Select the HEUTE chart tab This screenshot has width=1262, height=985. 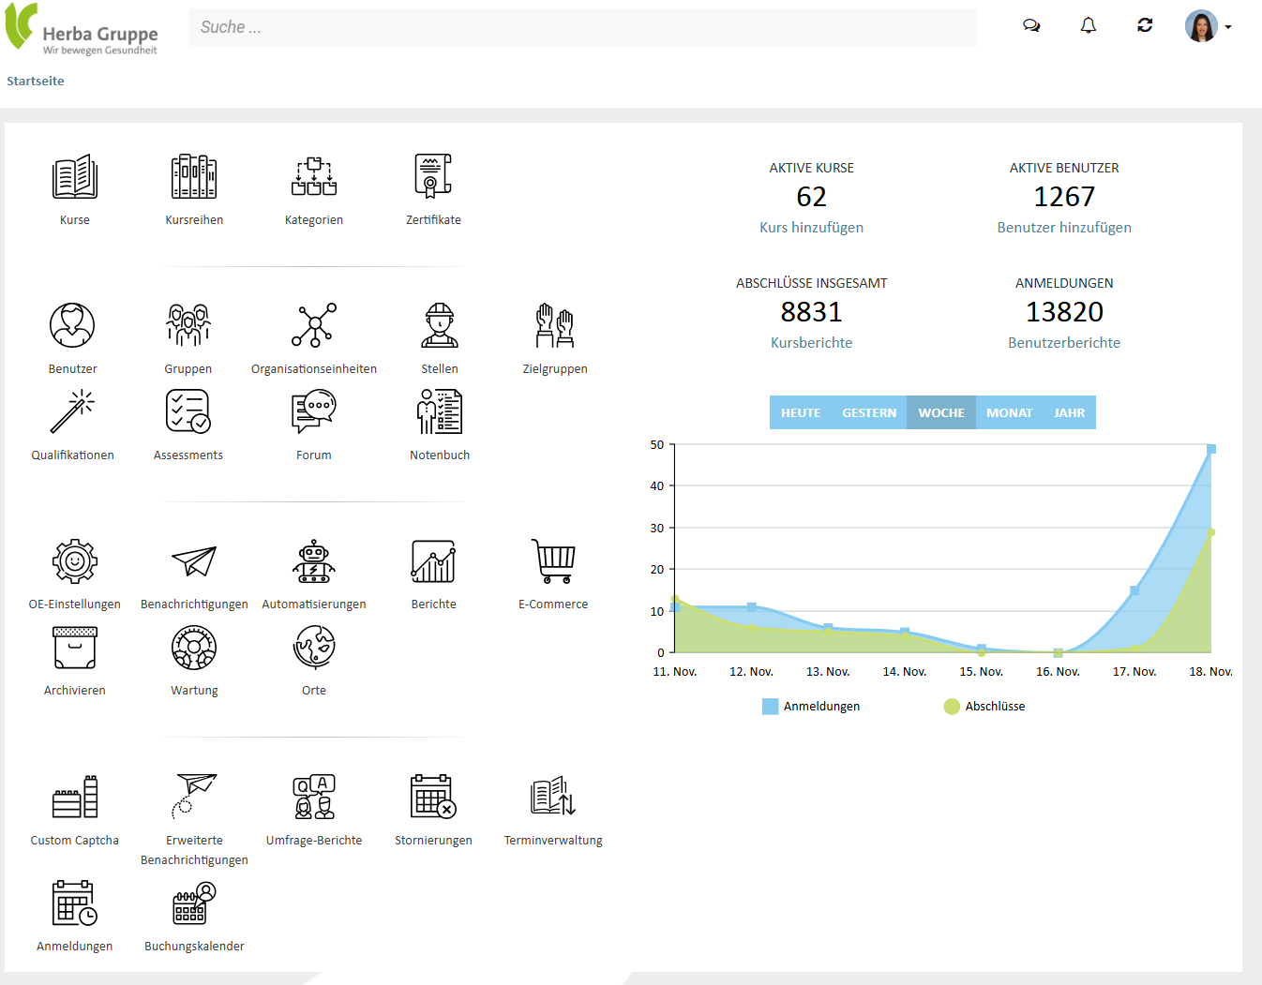800,412
